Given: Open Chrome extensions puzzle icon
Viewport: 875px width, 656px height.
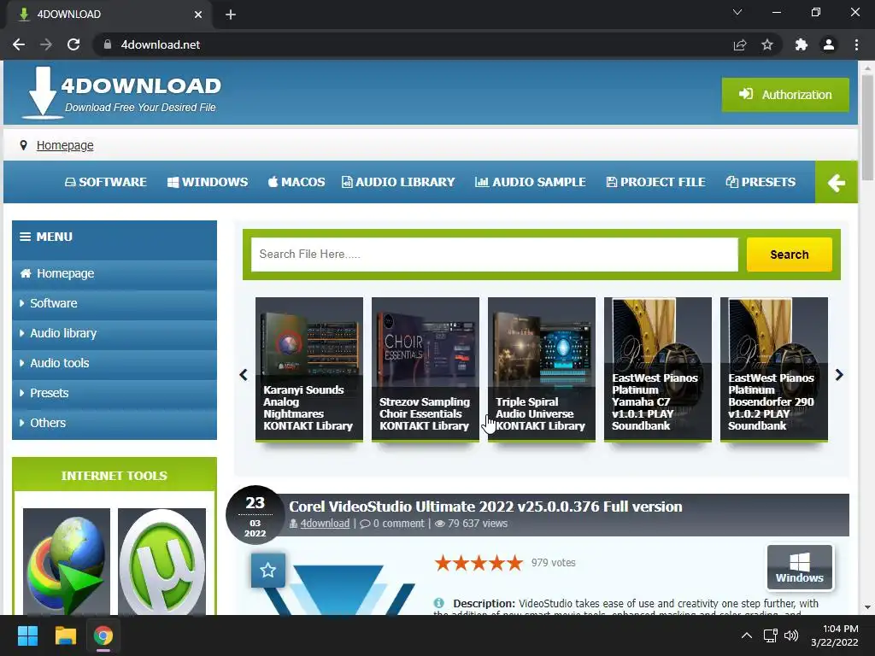Looking at the screenshot, I should (802, 44).
